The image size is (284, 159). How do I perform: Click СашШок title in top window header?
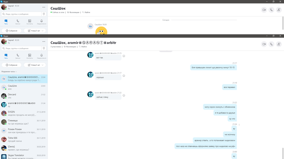pyautogui.click(x=58, y=8)
